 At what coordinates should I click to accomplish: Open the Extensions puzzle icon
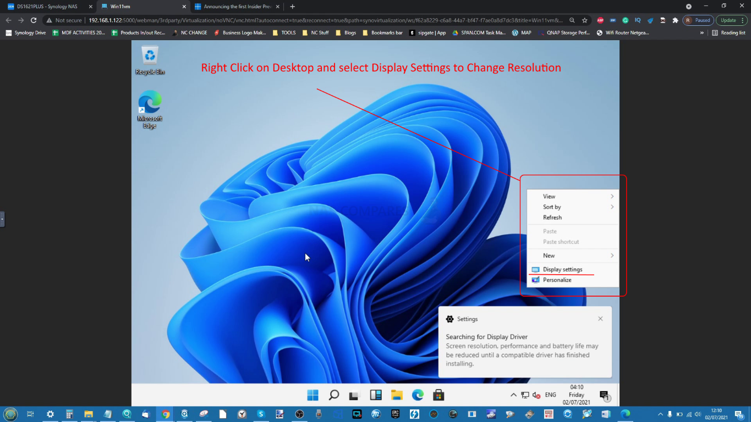pyautogui.click(x=676, y=20)
